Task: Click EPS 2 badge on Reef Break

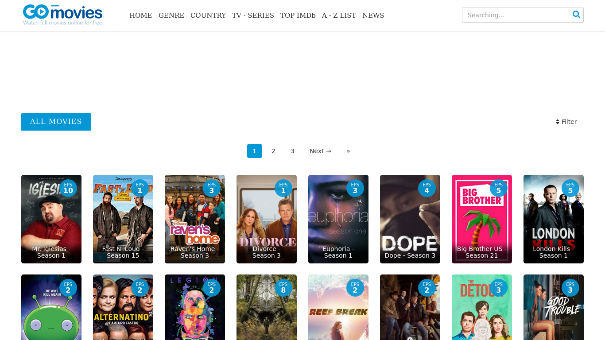Action: pos(355,288)
